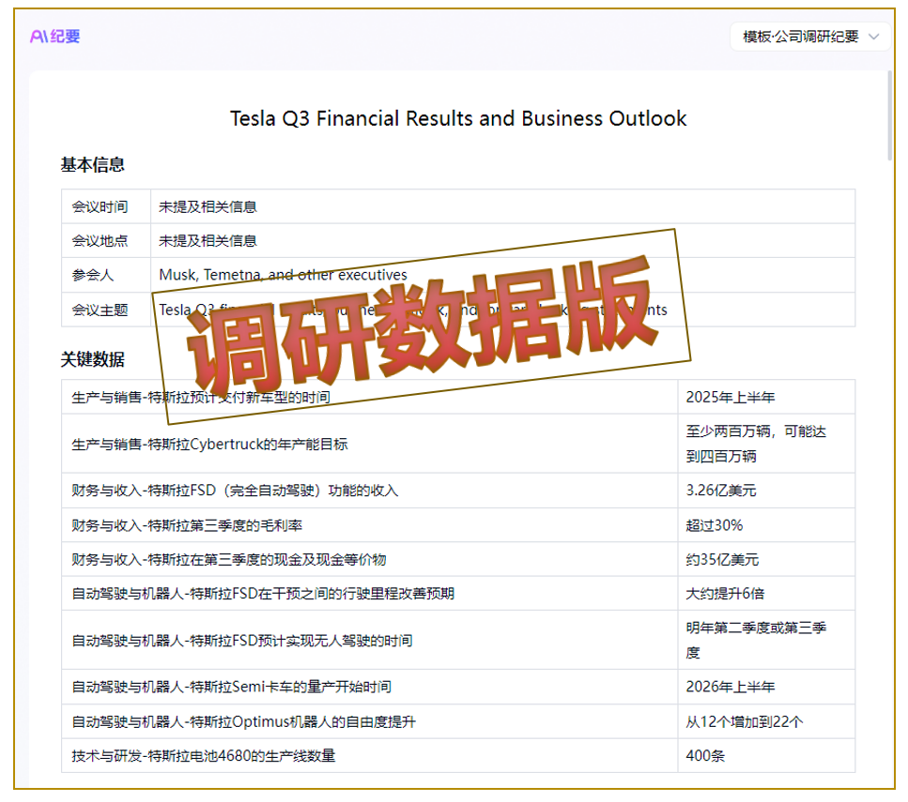Click the 会议地点 label cell
Image resolution: width=908 pixels, height=802 pixels.
pyautogui.click(x=106, y=241)
